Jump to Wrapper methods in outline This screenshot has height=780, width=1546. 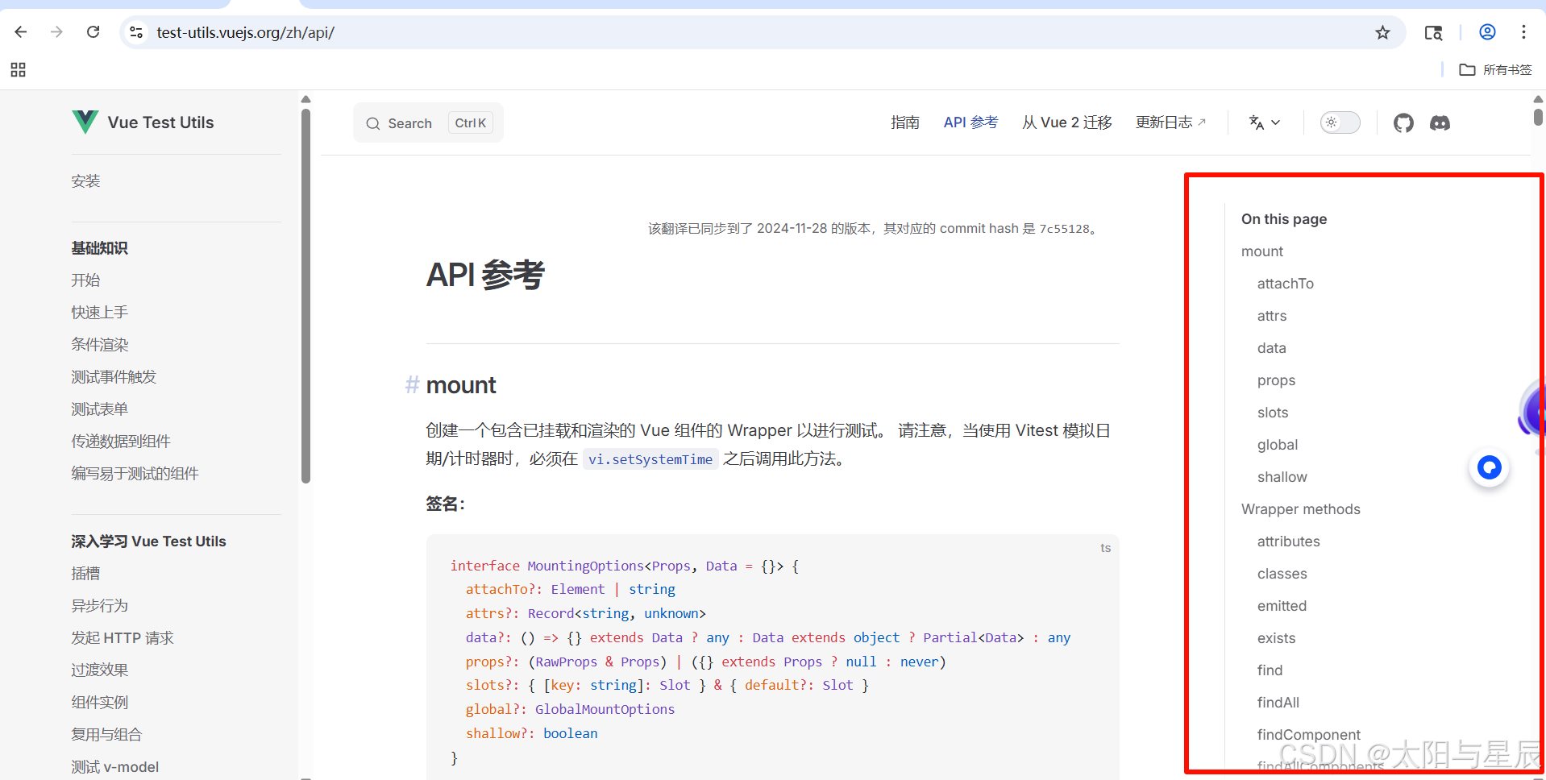(x=1301, y=509)
